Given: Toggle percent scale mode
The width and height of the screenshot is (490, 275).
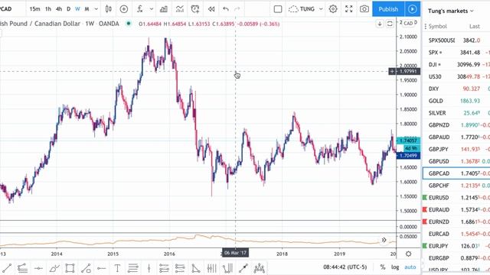Looking at the screenshot, I should tap(383, 267).
